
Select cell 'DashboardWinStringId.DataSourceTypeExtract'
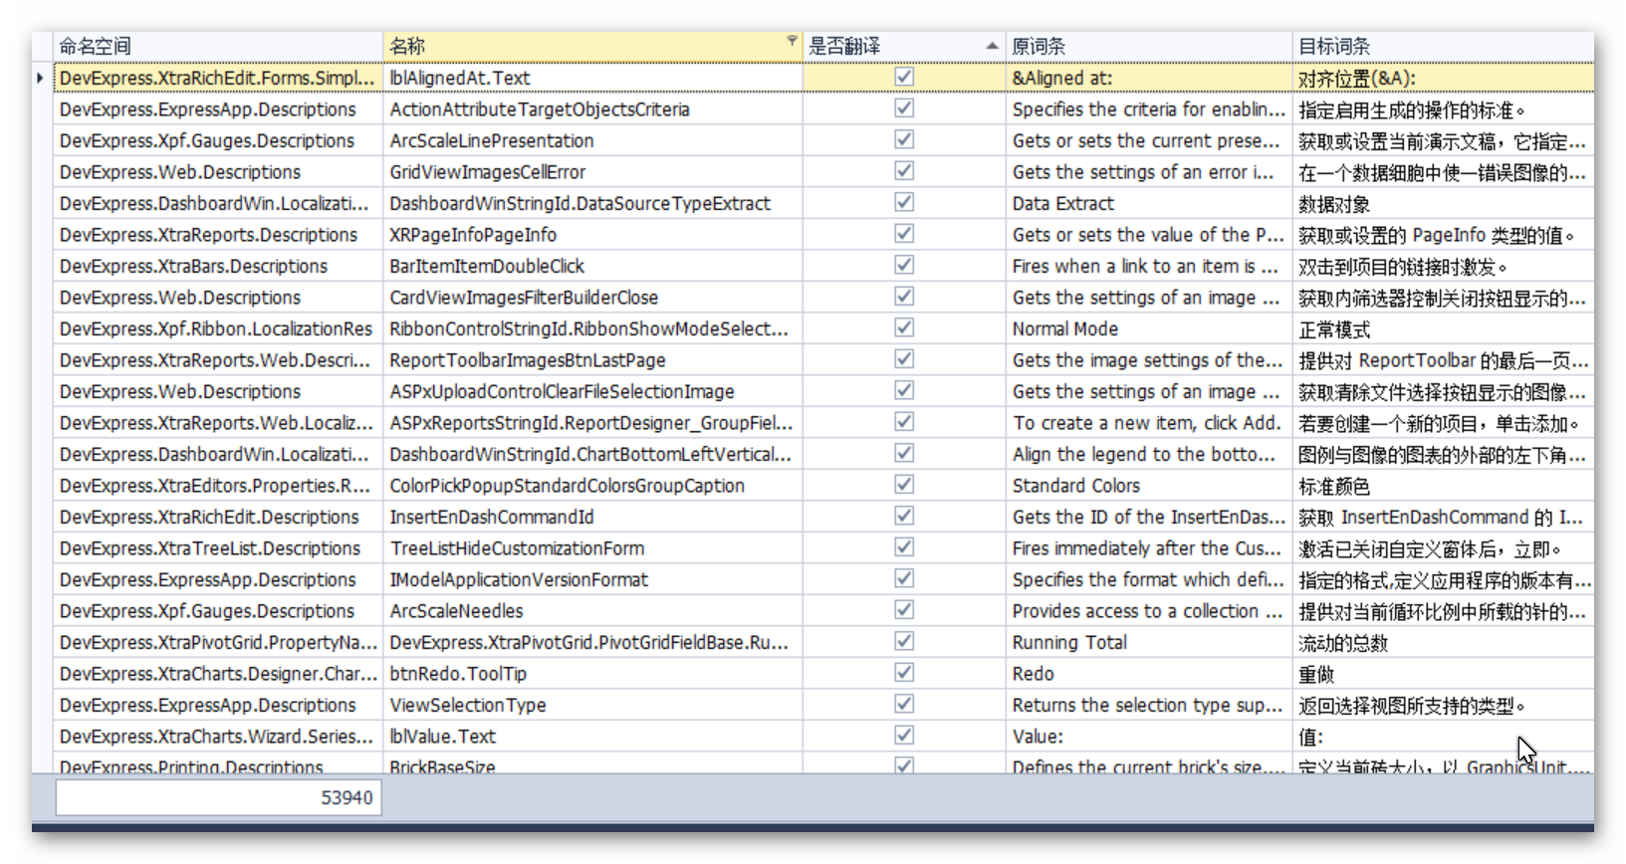point(593,203)
